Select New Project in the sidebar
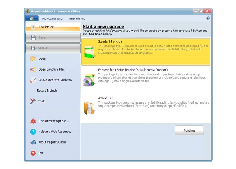 click(53, 27)
